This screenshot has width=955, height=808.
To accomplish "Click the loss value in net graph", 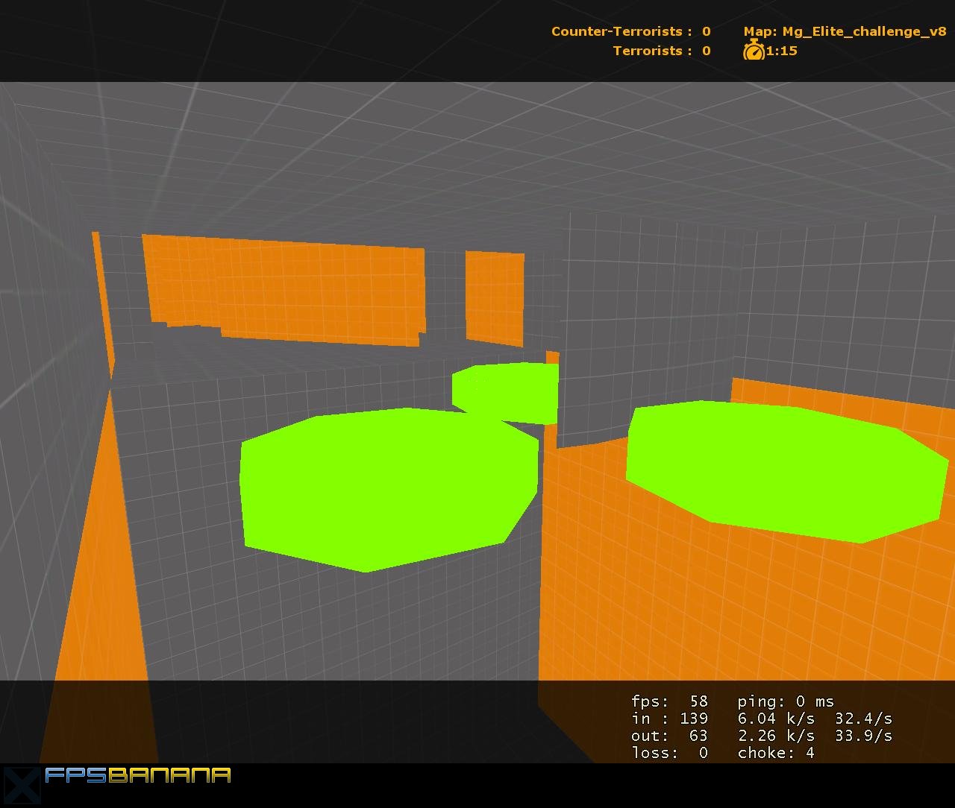I will [668, 753].
